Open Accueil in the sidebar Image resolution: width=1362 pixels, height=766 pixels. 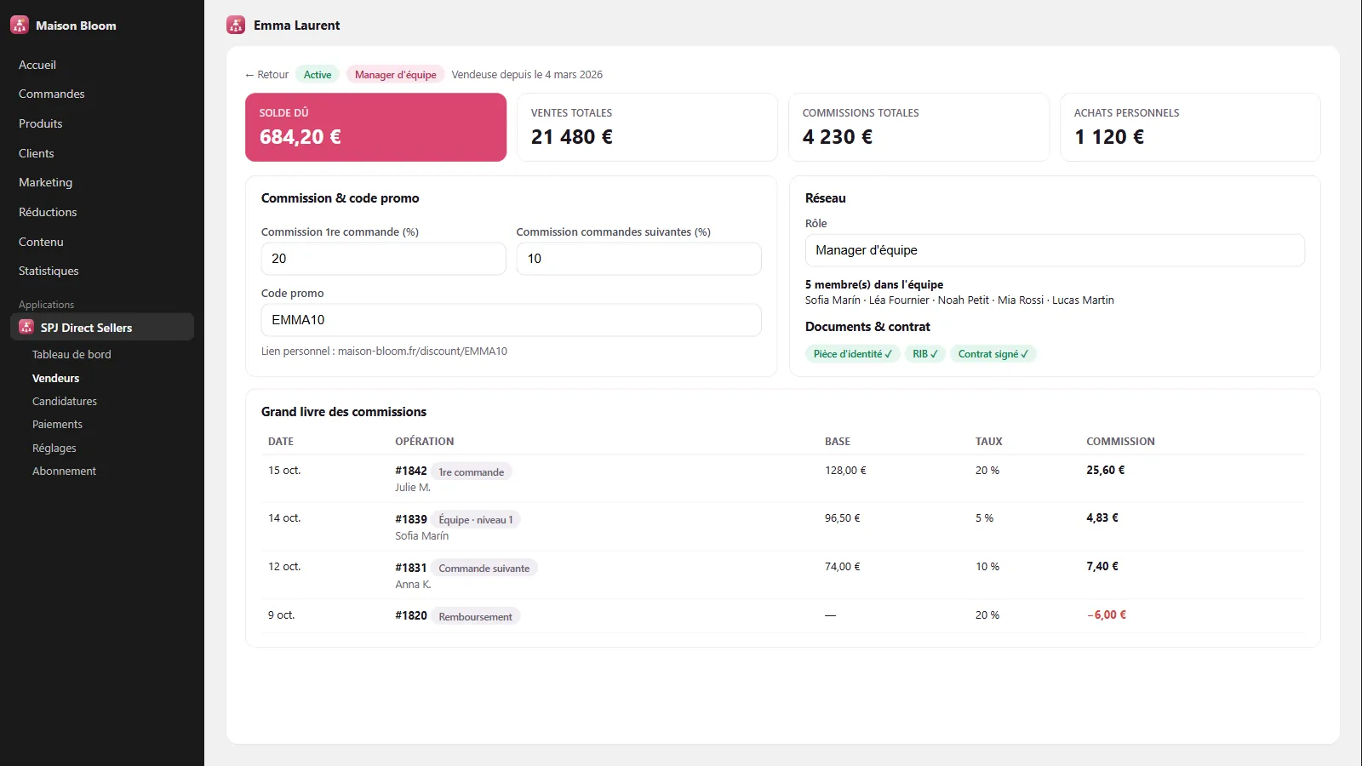point(37,65)
